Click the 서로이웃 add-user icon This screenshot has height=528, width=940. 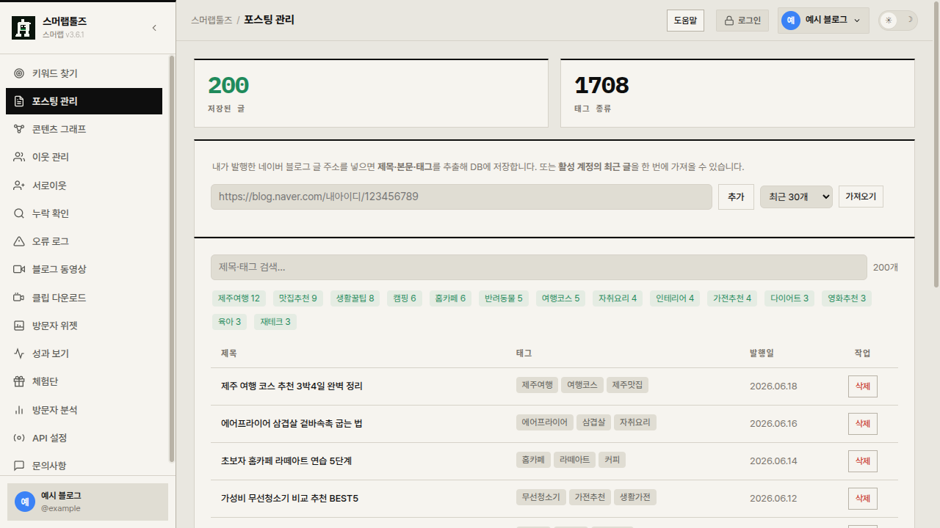point(19,186)
